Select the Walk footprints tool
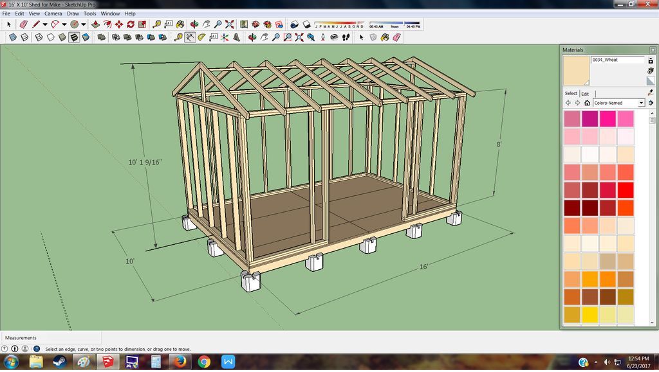The image size is (659, 372). click(346, 37)
